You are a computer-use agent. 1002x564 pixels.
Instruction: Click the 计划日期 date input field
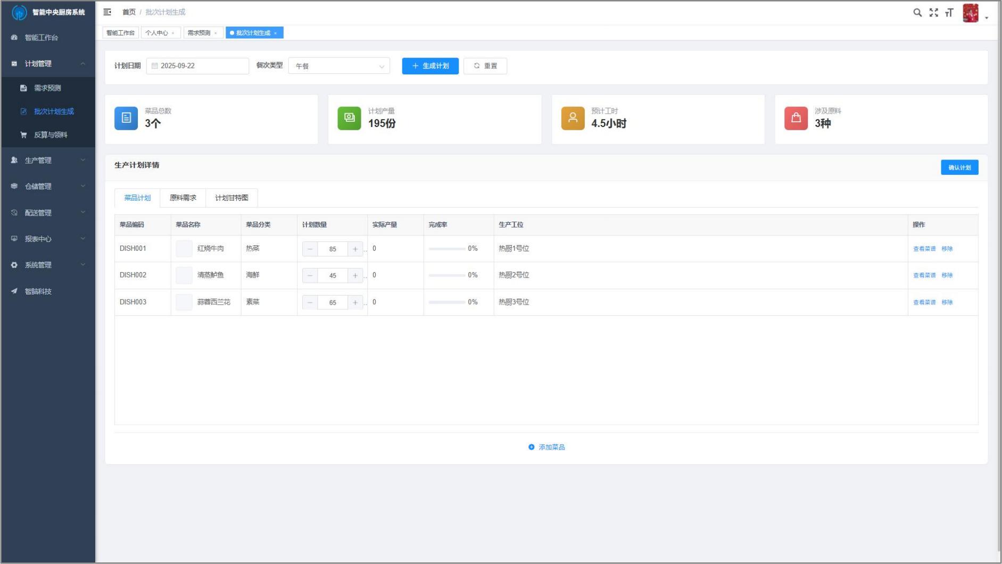point(197,66)
